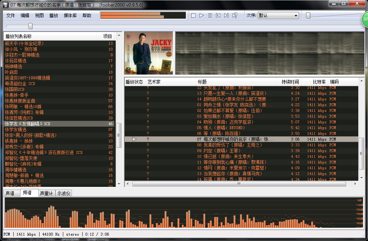Screen dimensions: 368x241
Task: Select track 09 约定
Action: tap(241, 151)
